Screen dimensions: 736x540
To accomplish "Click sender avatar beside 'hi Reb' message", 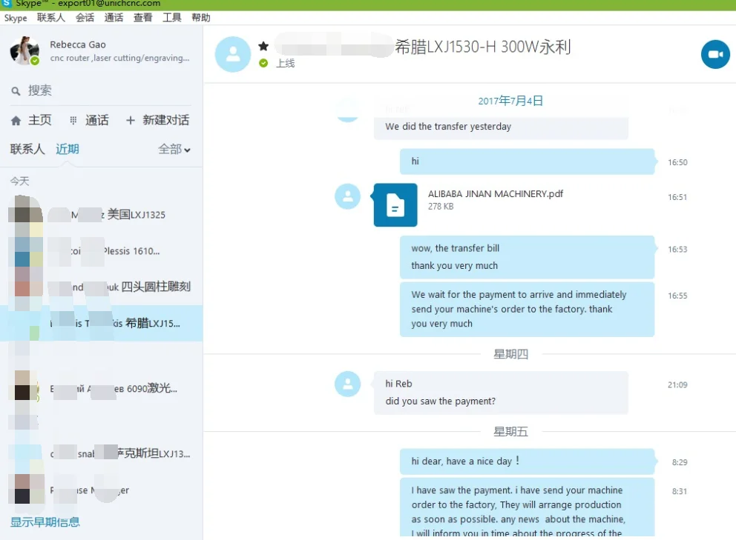I will [348, 384].
